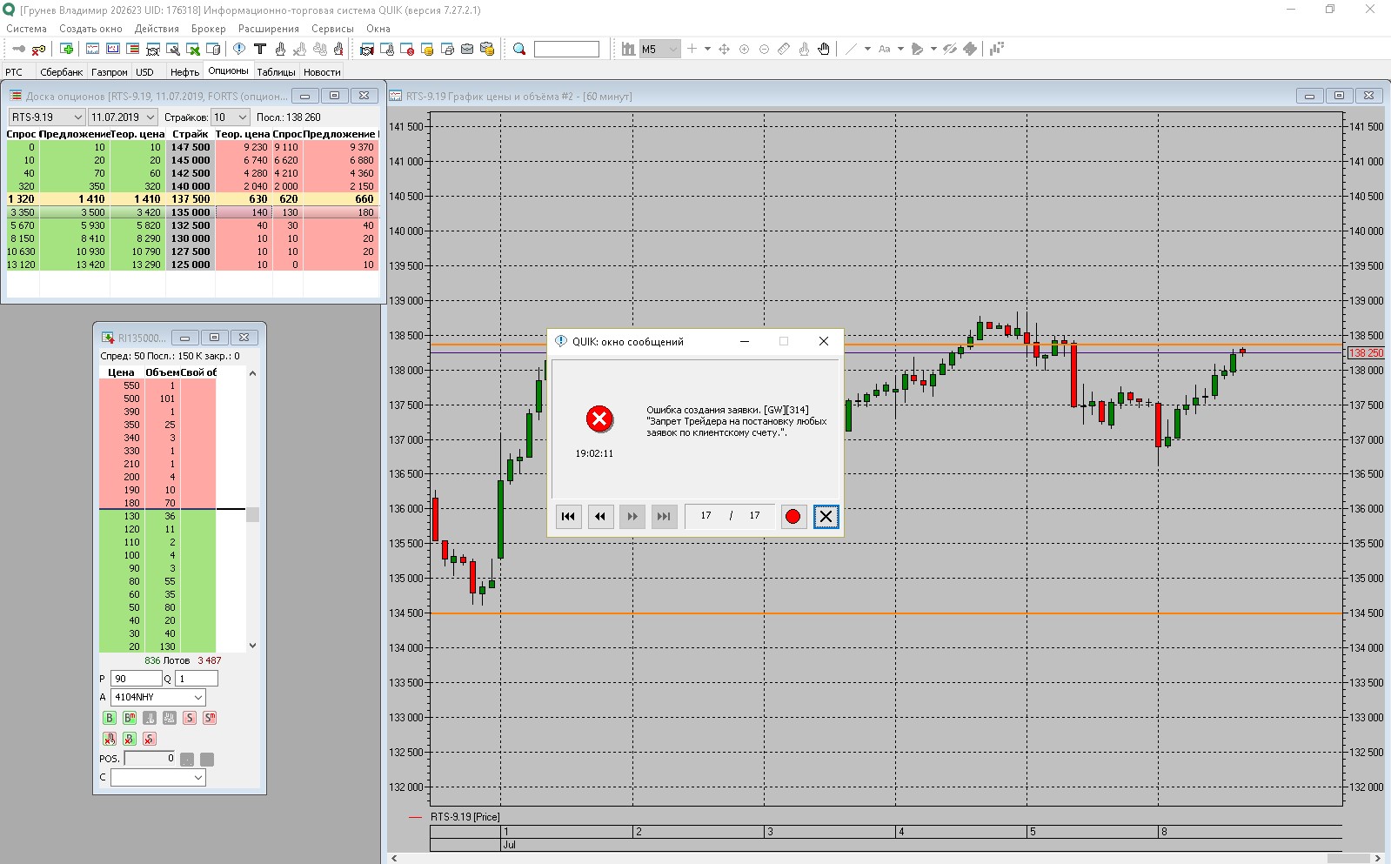Select the trend line drawing tool
1391x864 pixels.
coord(852,49)
